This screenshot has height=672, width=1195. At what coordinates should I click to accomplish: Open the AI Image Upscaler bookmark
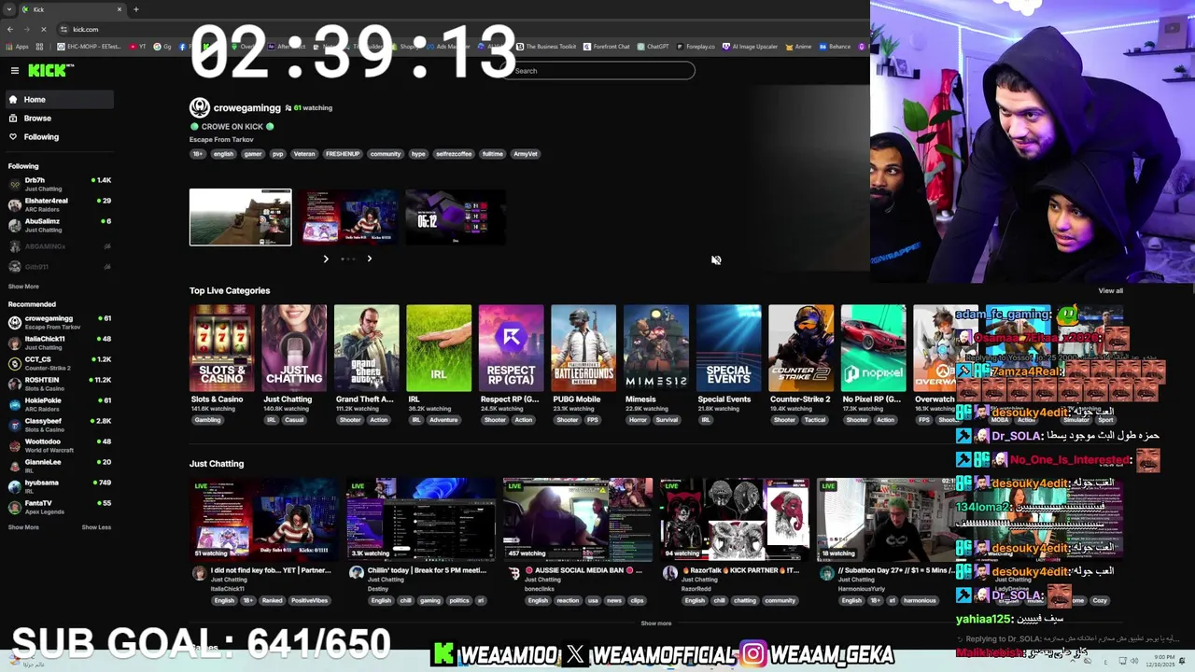(x=751, y=47)
